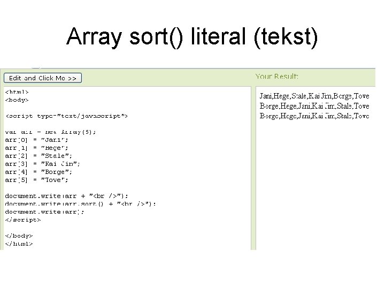Click the </html> closing tag line
385x289 pixels.
click(19, 244)
